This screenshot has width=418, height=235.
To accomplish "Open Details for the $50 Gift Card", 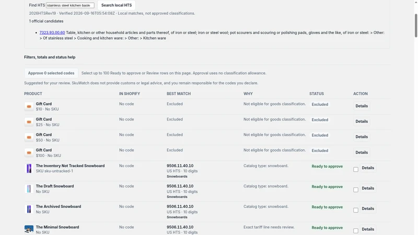I will pyautogui.click(x=362, y=137).
